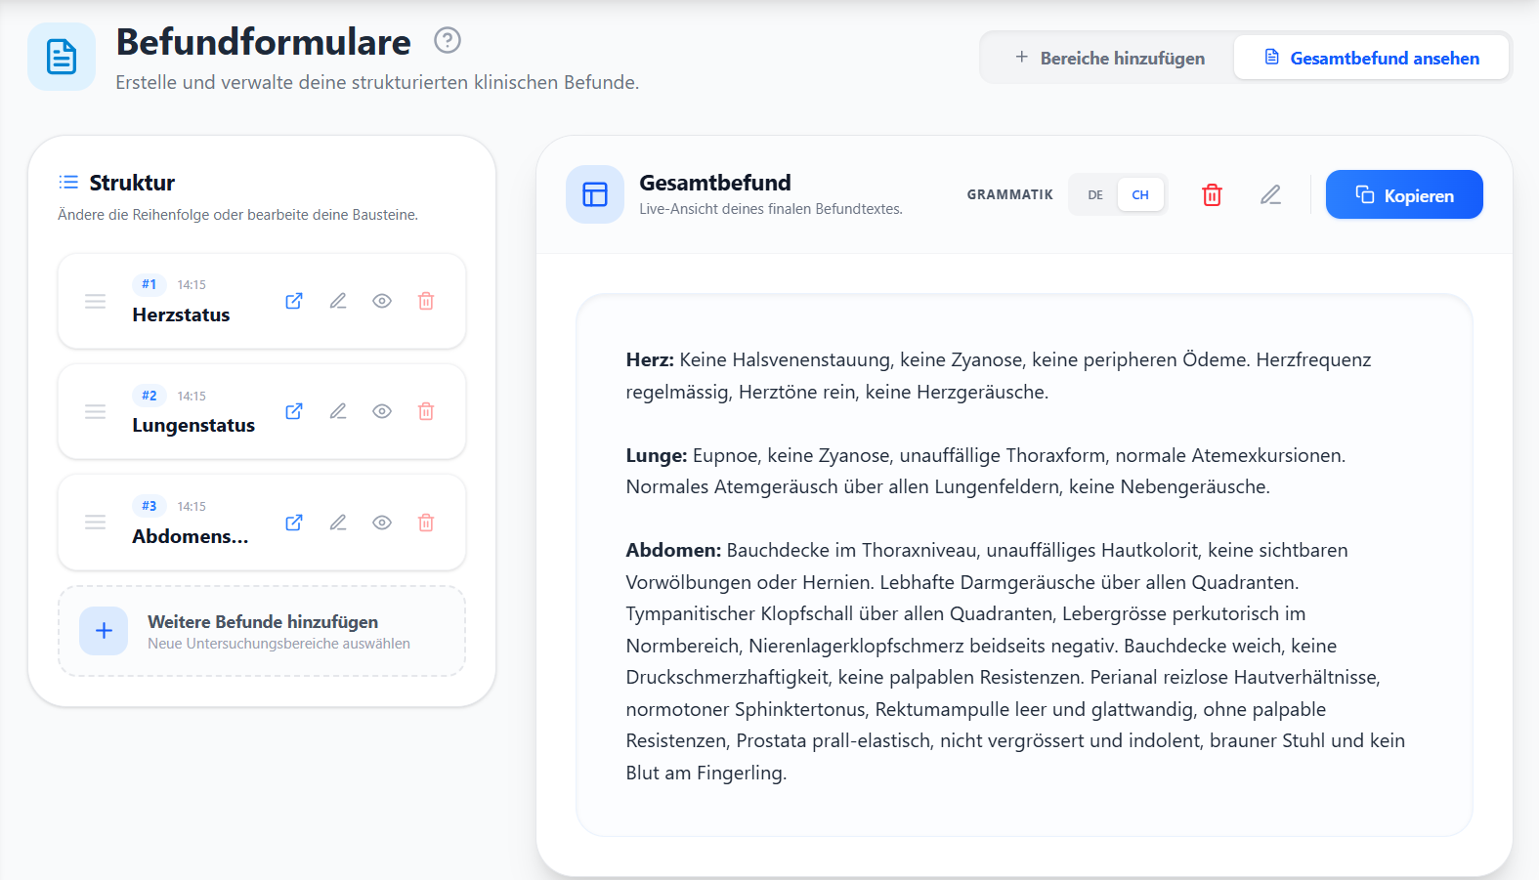Click the Befundformulare document icon

[61, 56]
